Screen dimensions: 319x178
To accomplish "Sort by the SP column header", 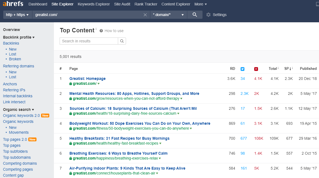I will coord(288,69).
